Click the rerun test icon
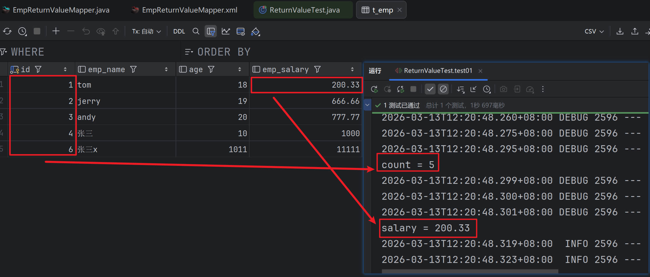This screenshot has height=277, width=650. click(374, 89)
